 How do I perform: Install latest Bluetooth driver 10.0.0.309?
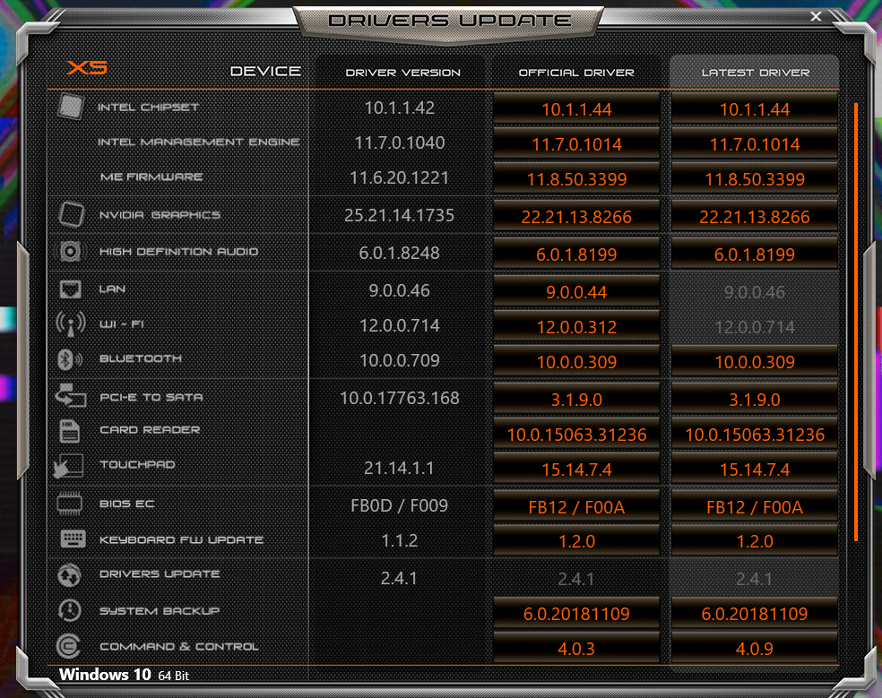coord(755,361)
